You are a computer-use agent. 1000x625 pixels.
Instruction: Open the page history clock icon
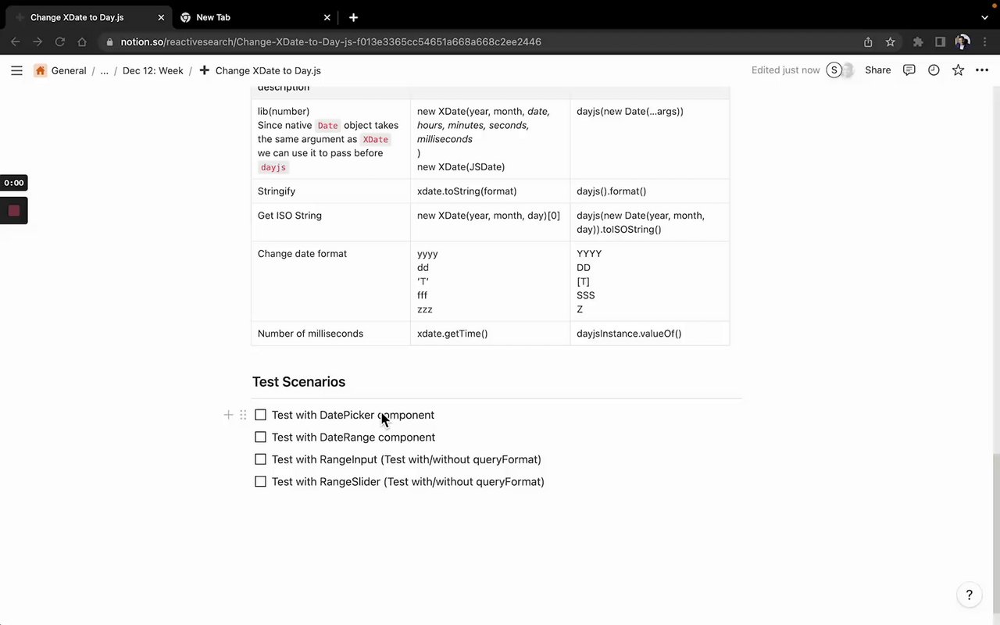(934, 70)
